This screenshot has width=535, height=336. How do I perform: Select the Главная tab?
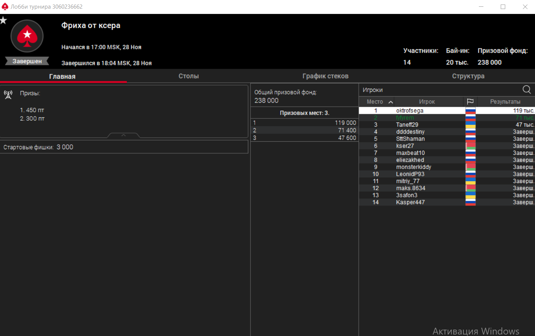[x=62, y=76]
